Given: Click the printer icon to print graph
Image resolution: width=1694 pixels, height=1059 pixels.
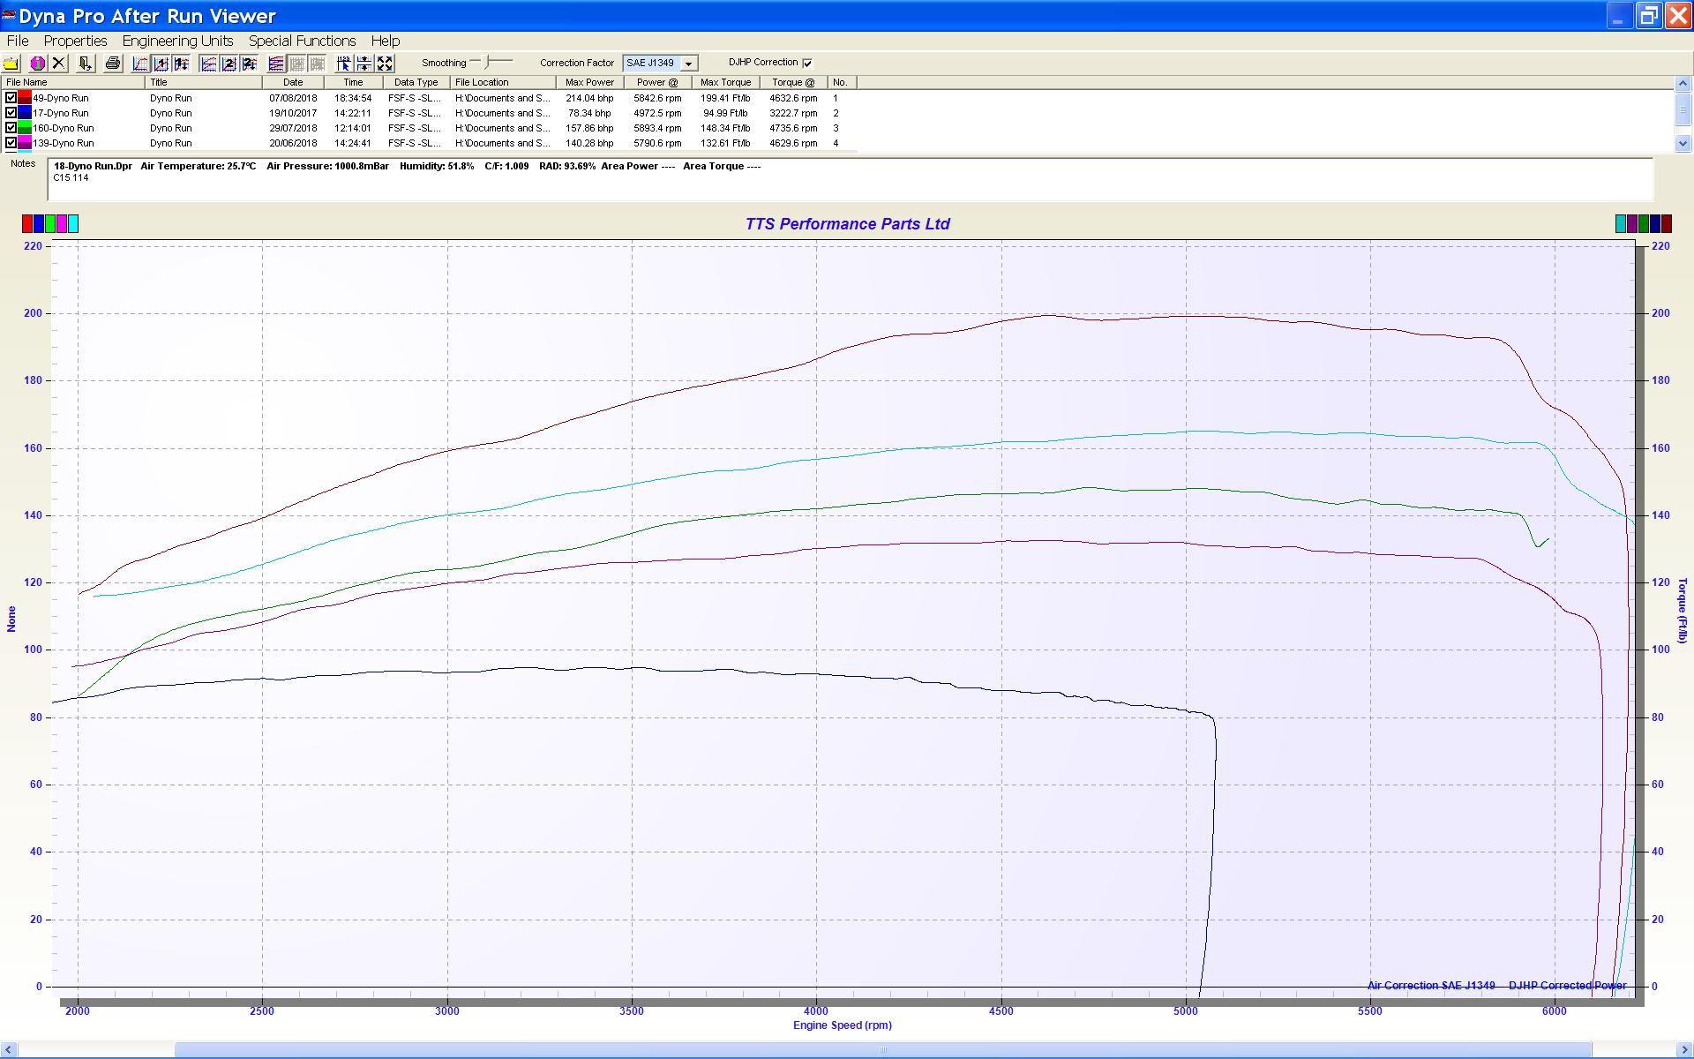Looking at the screenshot, I should pos(112,64).
